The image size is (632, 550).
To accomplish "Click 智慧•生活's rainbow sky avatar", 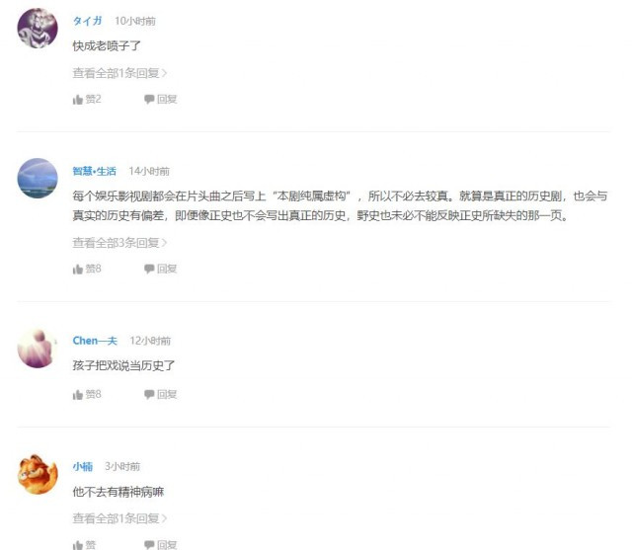I will coord(38,178).
